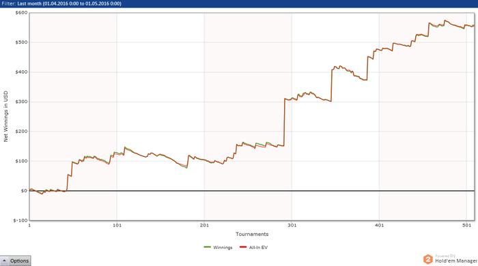
Task: Click the 1 x-axis label
Action: tap(29, 226)
